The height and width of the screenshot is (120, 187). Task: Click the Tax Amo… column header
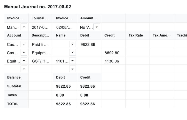(x=162, y=35)
